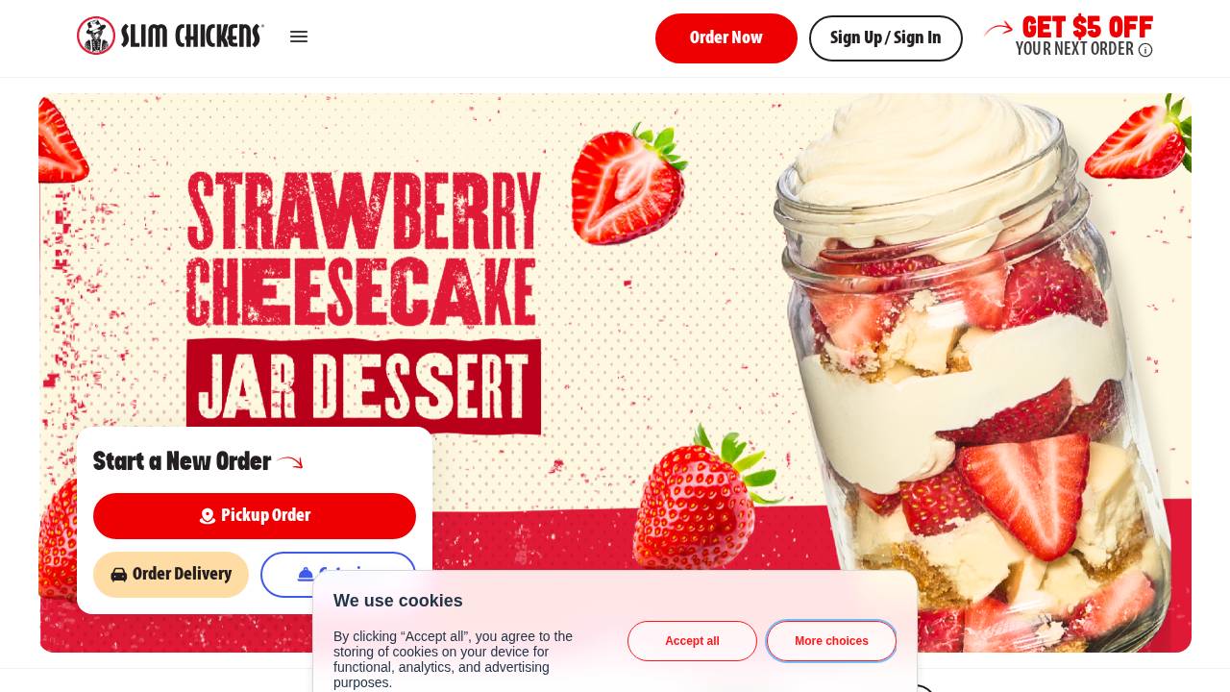Click the location pin icon in Pickup Order

208,516
